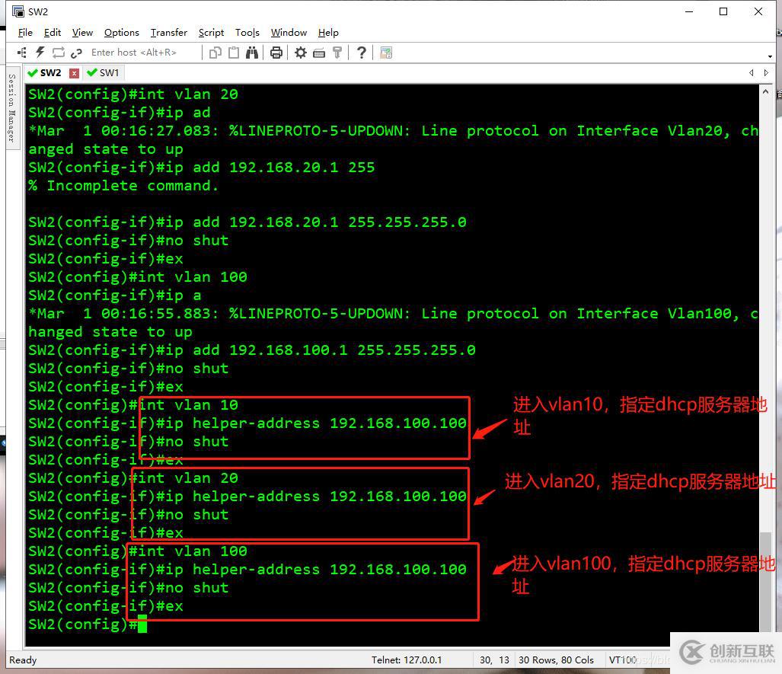Click the Print icon

(276, 53)
